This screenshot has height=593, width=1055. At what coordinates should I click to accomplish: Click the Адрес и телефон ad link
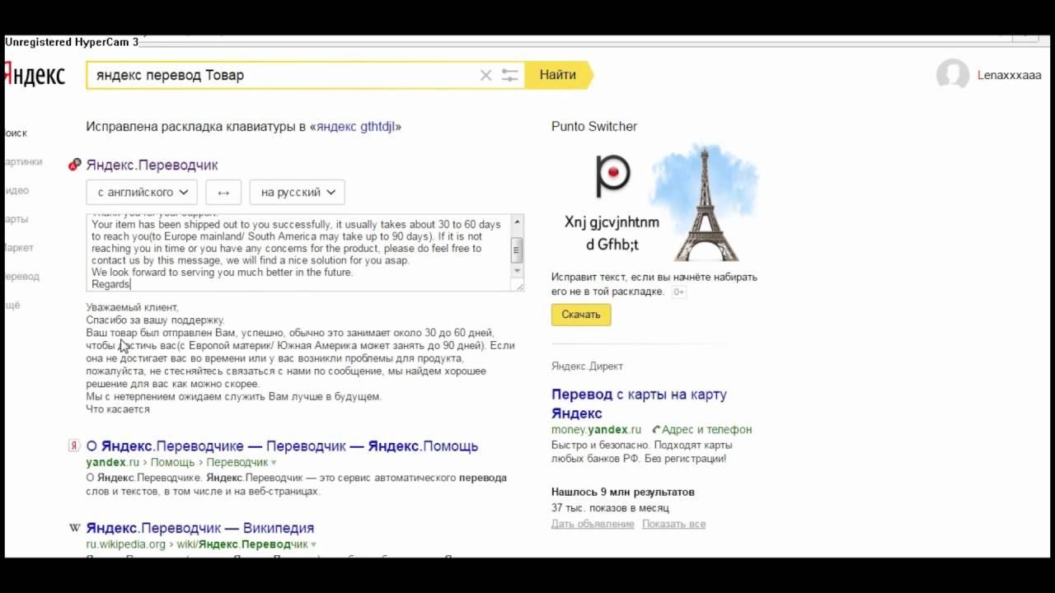tap(706, 429)
